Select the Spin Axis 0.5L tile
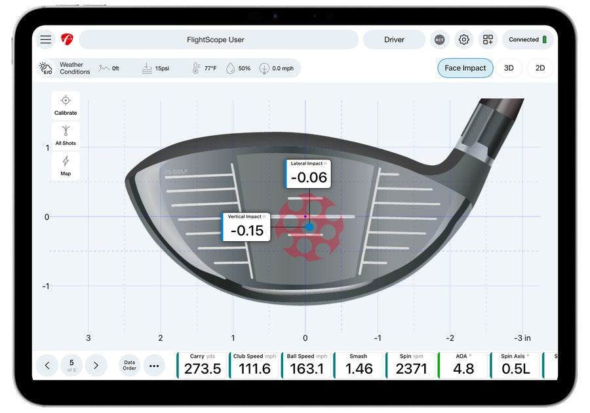Viewport: 590px width, 413px height. click(x=515, y=365)
